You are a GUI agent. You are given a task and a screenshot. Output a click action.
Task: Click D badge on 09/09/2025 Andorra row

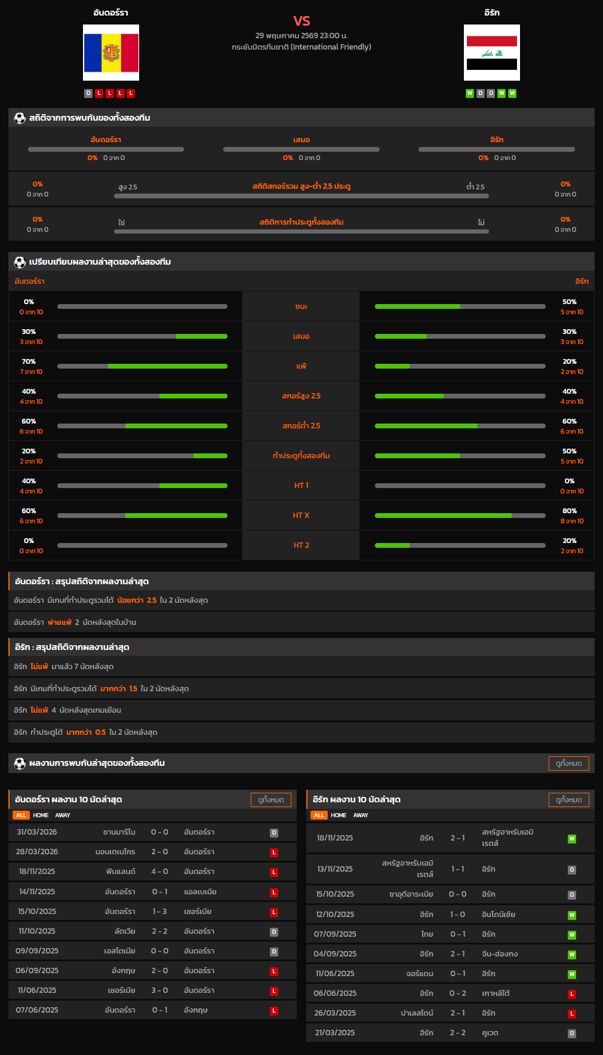pyautogui.click(x=274, y=952)
